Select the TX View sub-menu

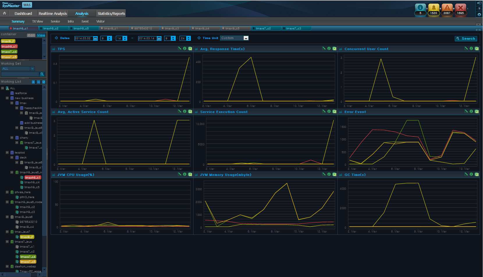click(38, 22)
